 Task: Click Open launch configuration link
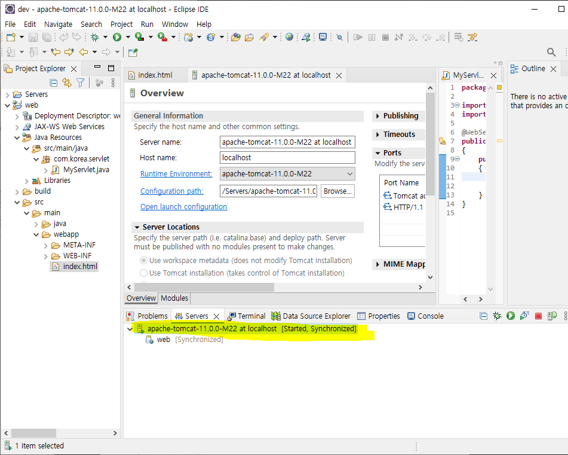tap(183, 207)
